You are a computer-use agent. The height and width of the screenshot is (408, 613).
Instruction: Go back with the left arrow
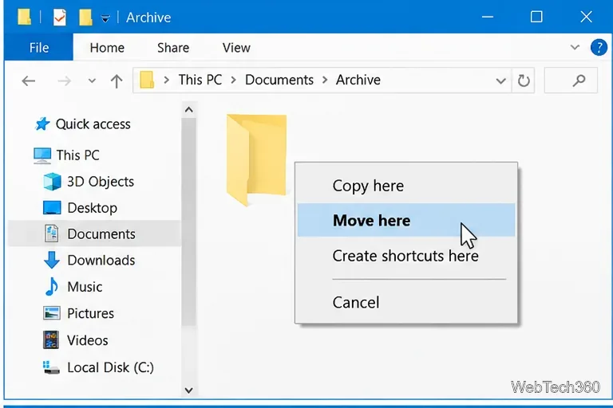point(29,80)
